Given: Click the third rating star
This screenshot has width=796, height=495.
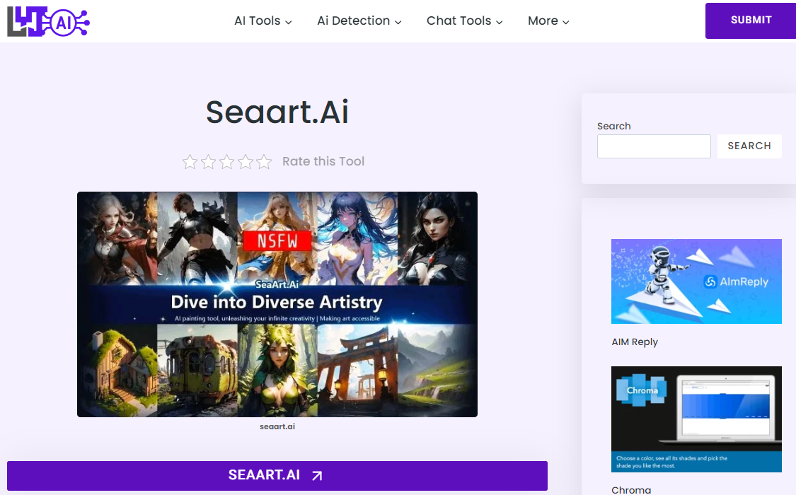Looking at the screenshot, I should pos(226,162).
